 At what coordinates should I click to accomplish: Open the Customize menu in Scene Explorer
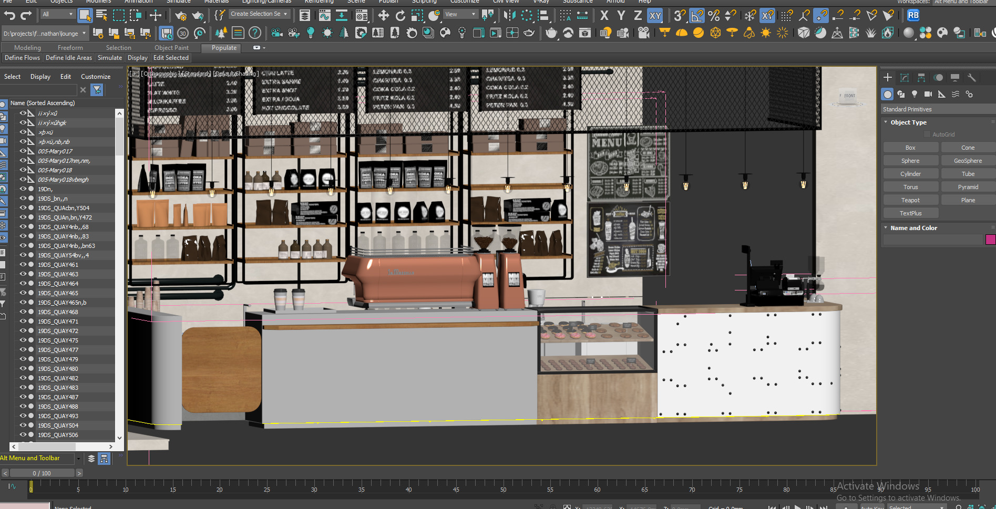click(x=96, y=77)
